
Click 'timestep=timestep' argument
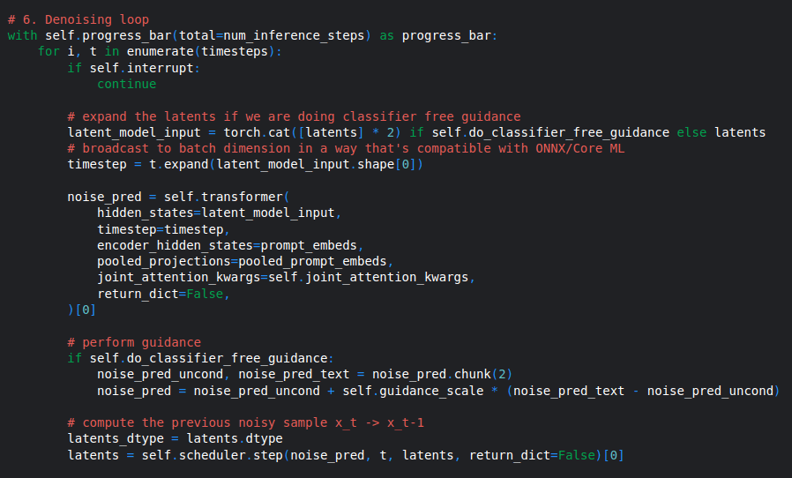click(161, 230)
